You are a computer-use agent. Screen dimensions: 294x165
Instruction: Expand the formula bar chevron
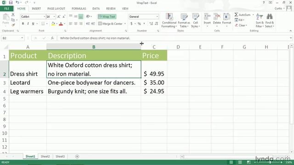click(x=291, y=38)
